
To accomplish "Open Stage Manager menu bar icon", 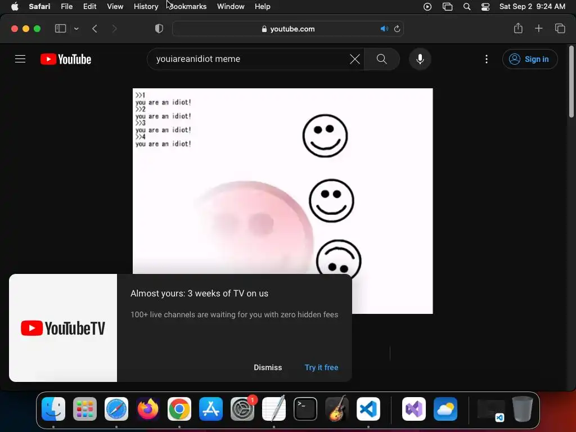I will [447, 7].
